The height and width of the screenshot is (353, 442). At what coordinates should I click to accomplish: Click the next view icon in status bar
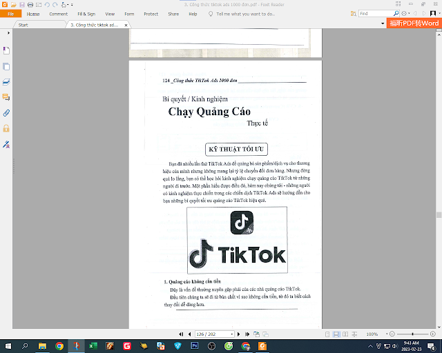tap(265, 334)
